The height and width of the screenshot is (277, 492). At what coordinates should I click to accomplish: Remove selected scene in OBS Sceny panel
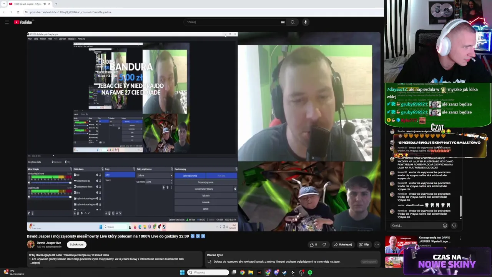(x=110, y=213)
